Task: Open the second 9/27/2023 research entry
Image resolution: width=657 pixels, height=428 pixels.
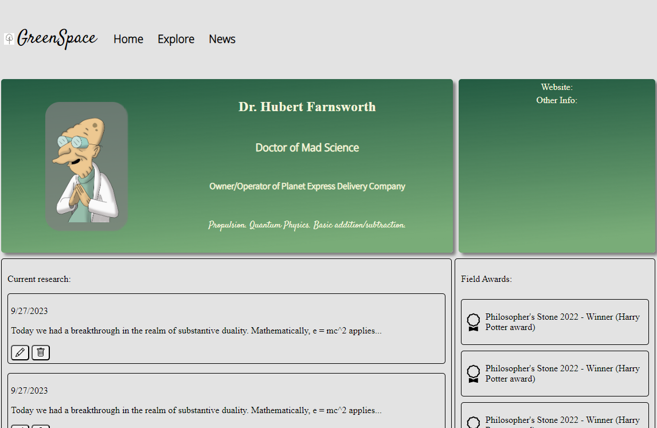Action: [226, 400]
